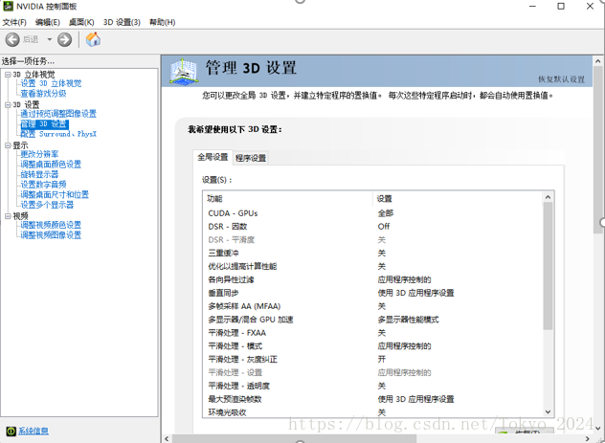Click the main panel horizontal scrollbar thumb
Screen dimensions: 605x443
(x=294, y=439)
